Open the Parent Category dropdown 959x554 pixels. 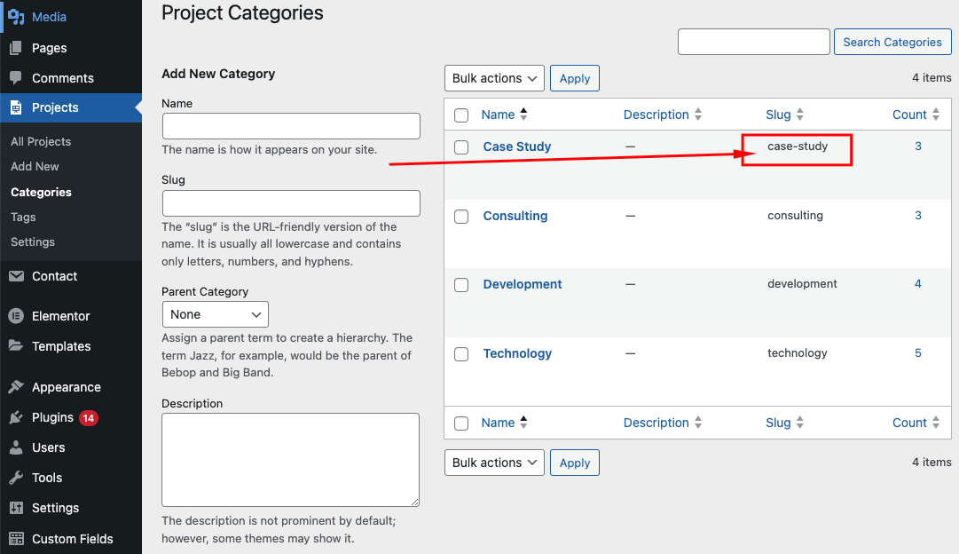click(216, 314)
